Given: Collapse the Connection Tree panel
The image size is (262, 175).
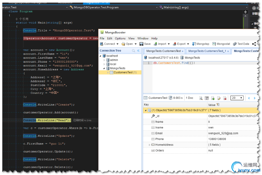Looking at the screenshot, I should coord(138,51).
